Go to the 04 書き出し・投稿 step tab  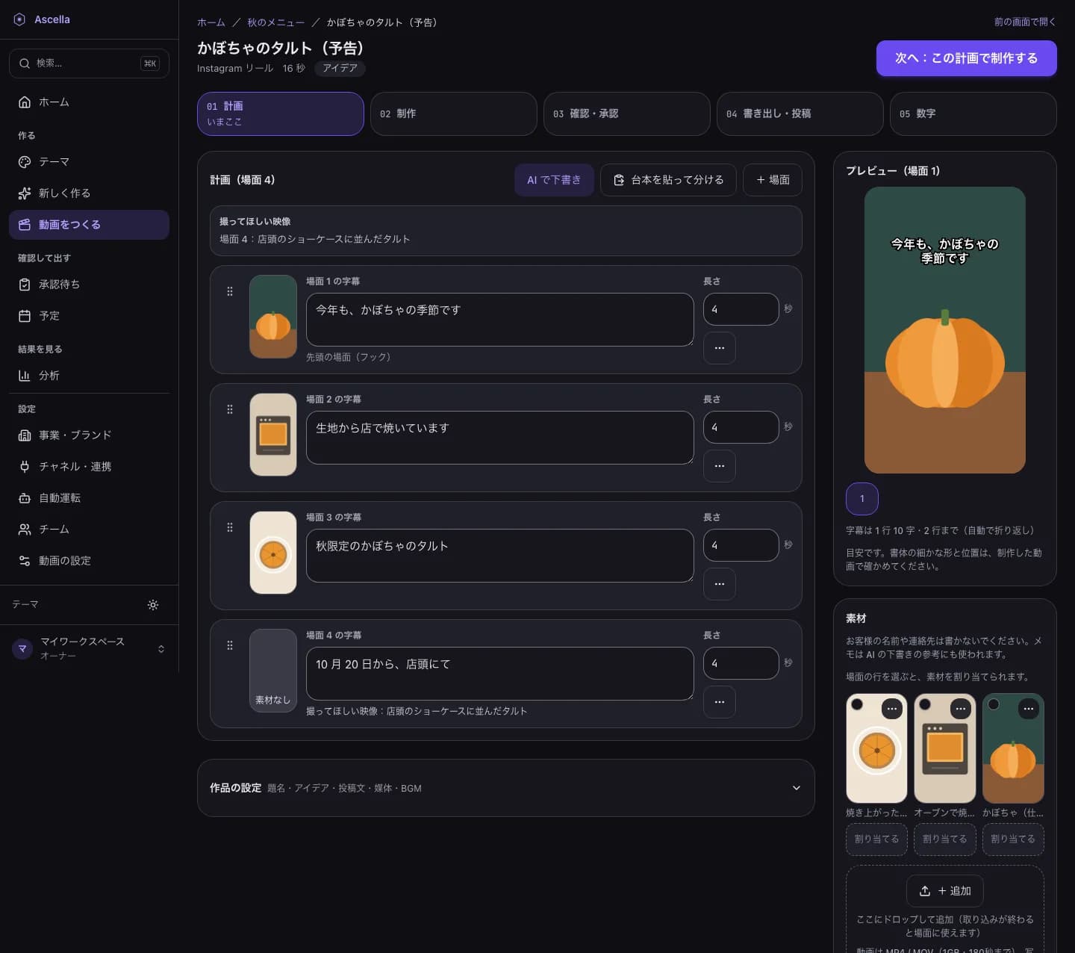(800, 114)
